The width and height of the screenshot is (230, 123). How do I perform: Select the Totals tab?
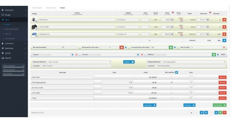pyautogui.click(x=62, y=8)
